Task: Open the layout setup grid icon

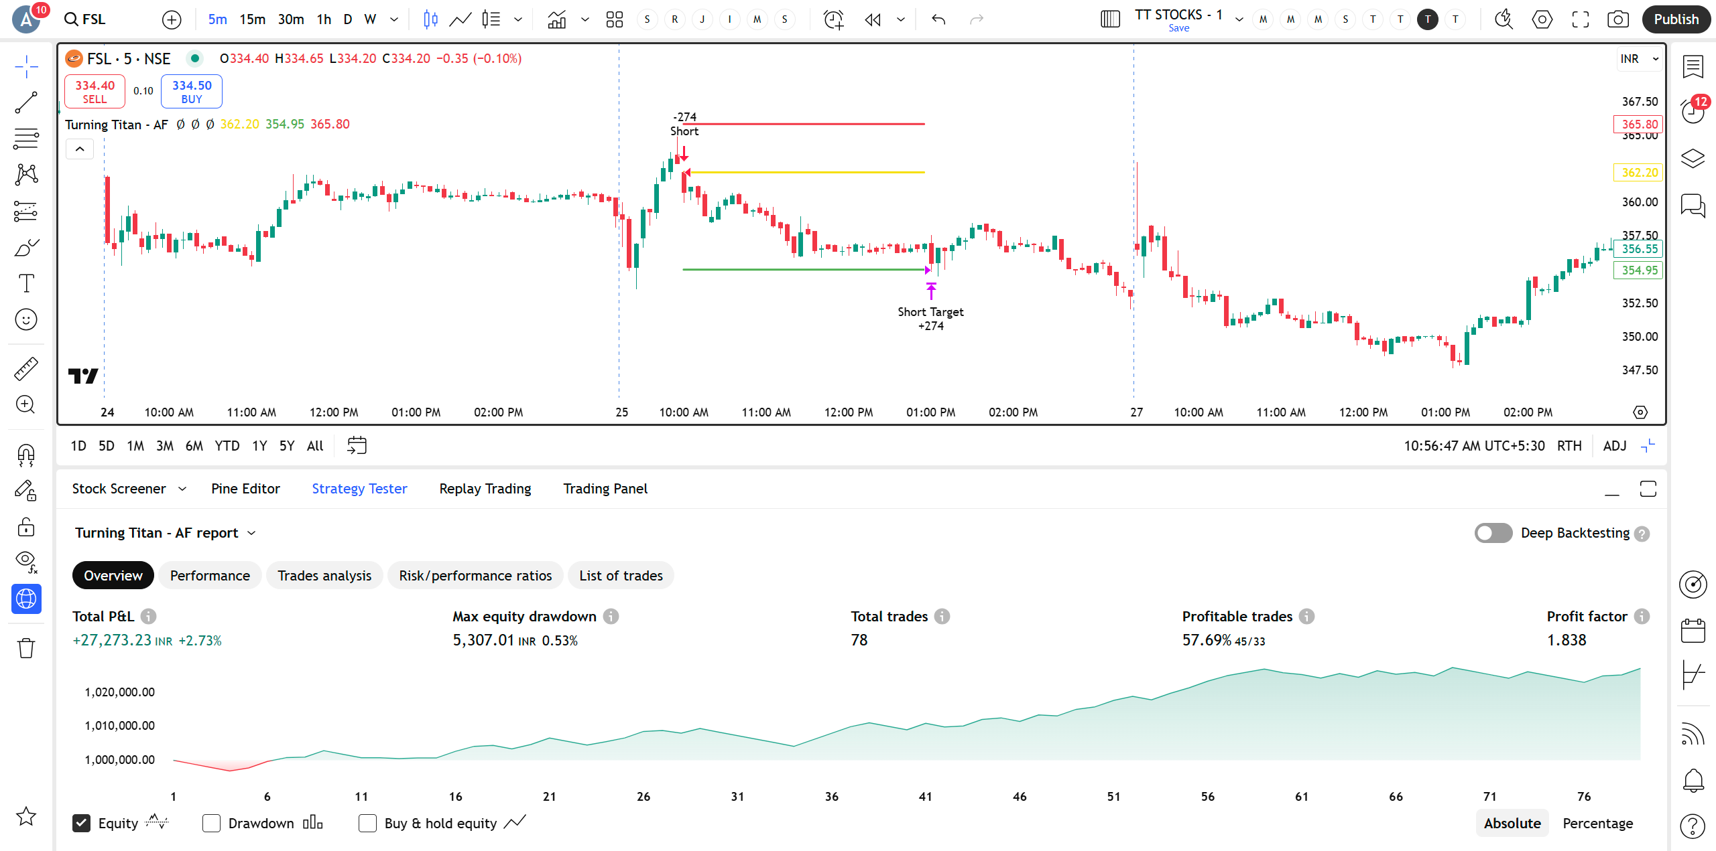Action: [614, 19]
